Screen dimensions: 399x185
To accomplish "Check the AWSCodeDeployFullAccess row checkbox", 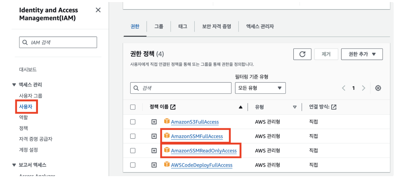I will click(x=133, y=165).
